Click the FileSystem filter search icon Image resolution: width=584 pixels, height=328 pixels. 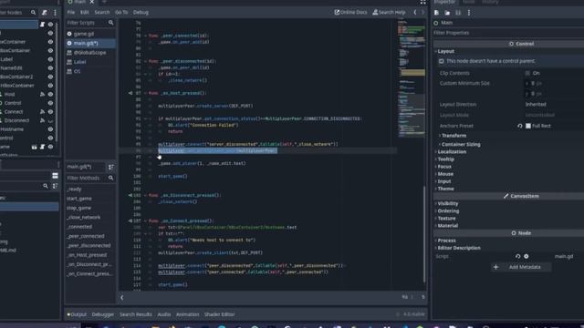[46, 186]
